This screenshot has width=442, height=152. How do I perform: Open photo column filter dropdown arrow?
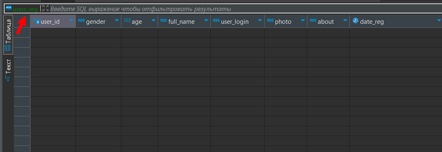click(x=303, y=20)
